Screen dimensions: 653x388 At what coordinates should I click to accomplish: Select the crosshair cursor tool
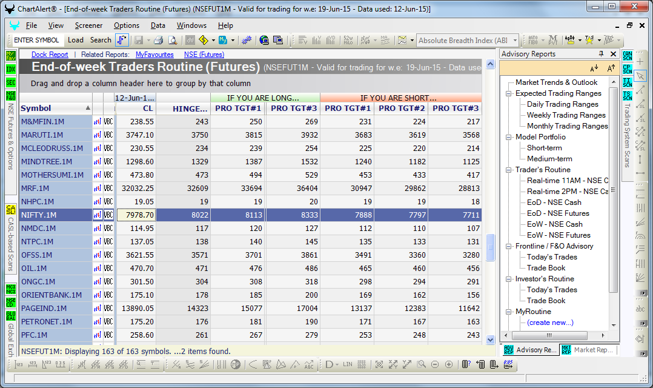640,62
